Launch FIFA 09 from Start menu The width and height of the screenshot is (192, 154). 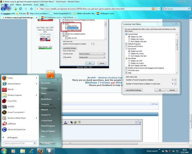pos(20,89)
